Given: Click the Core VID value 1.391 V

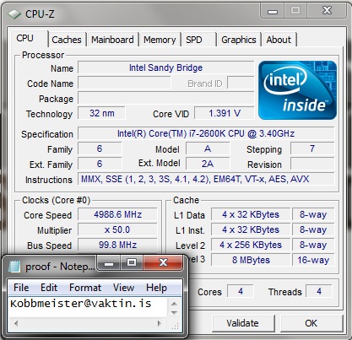Looking at the screenshot, I should [x=225, y=113].
